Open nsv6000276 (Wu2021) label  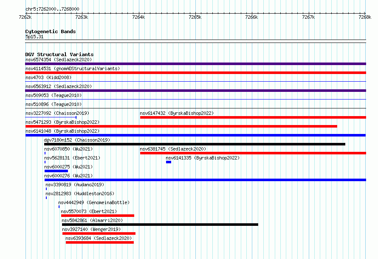click(x=68, y=176)
